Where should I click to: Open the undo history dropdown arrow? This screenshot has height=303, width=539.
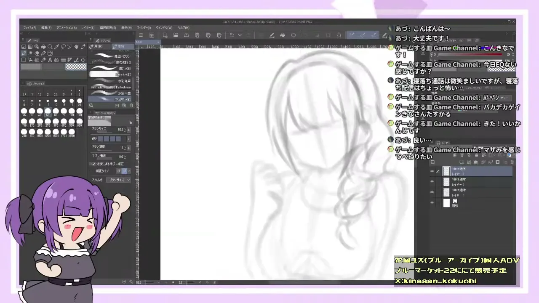click(x=240, y=35)
